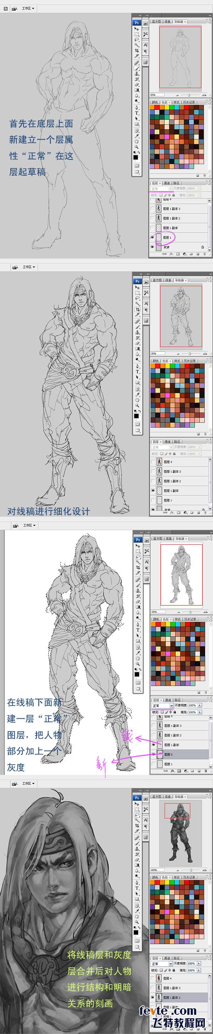213x1034 pixels.
Task: Switch to the 信息 tab in second screenshot
Action: coord(168,281)
